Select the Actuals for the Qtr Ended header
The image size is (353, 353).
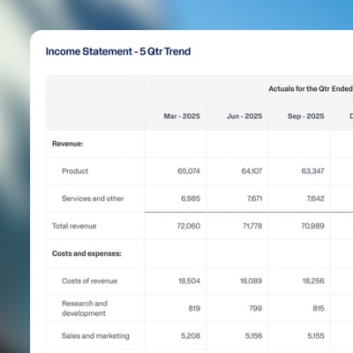311,89
